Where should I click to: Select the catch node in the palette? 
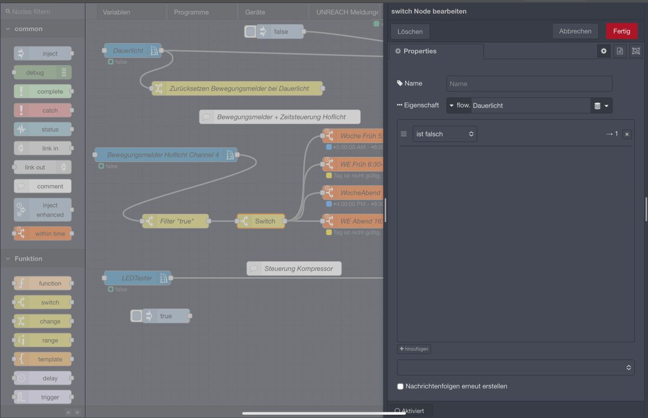[43, 111]
